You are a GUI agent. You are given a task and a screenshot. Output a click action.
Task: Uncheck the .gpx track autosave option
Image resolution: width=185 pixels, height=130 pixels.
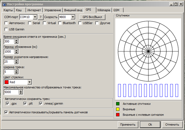click(8, 104)
